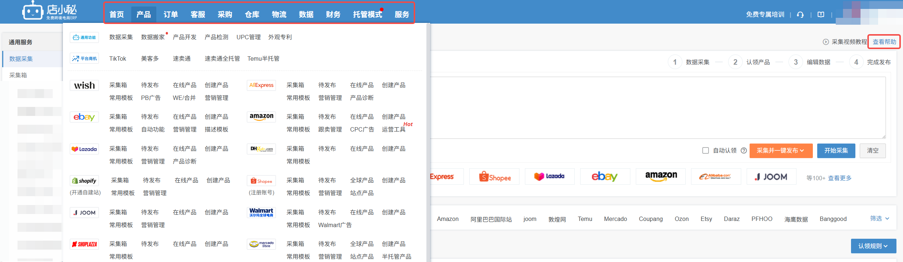Open the 首页 top menu
The image size is (903, 262).
tap(117, 15)
